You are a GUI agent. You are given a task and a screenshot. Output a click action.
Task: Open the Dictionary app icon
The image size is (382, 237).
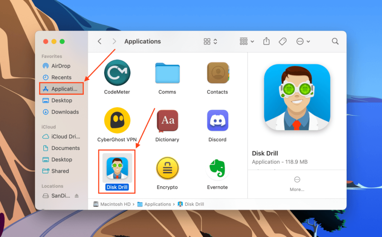(x=167, y=121)
